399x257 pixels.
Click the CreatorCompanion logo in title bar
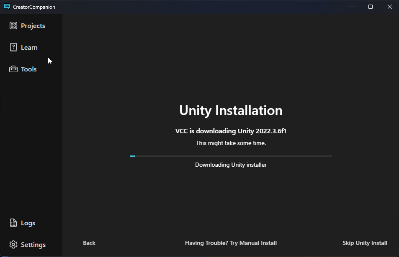click(7, 7)
